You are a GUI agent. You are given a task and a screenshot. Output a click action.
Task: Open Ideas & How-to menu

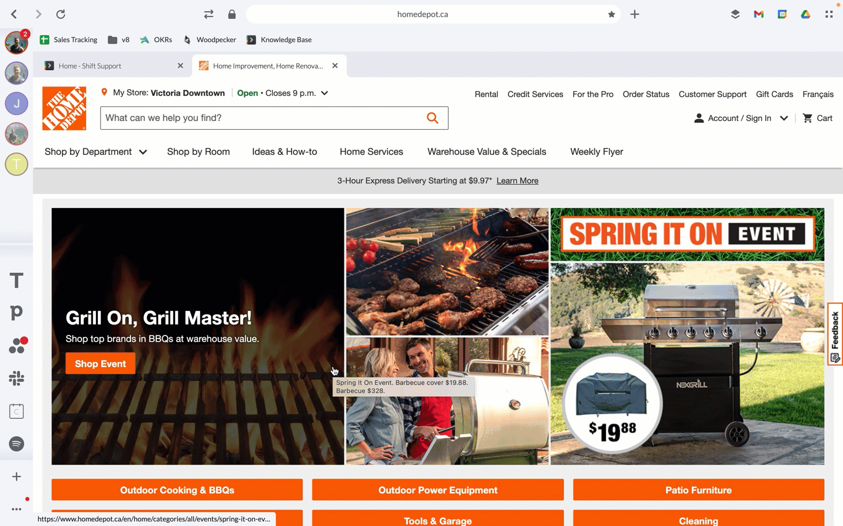tap(285, 151)
